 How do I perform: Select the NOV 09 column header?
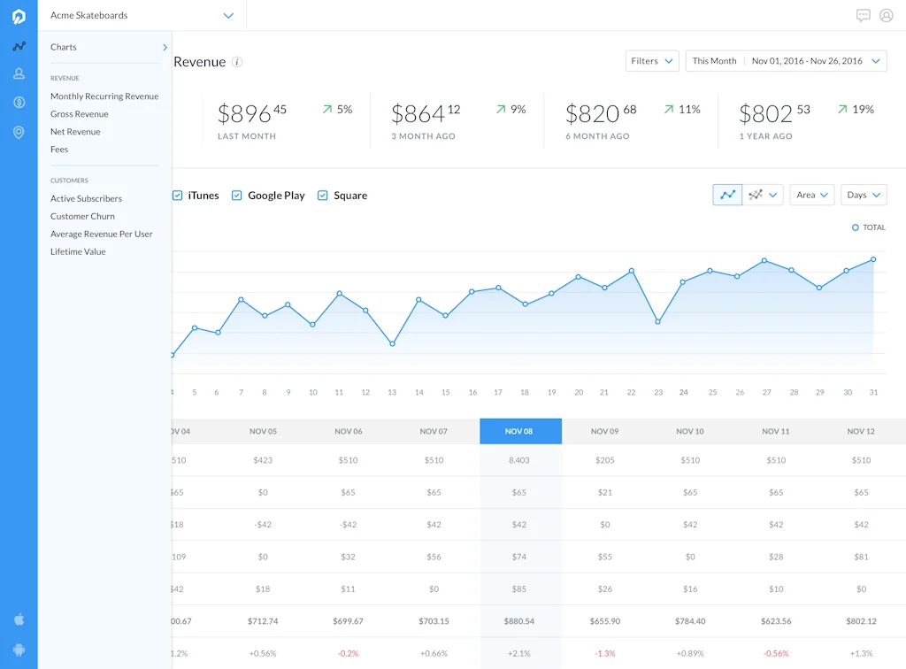click(604, 431)
